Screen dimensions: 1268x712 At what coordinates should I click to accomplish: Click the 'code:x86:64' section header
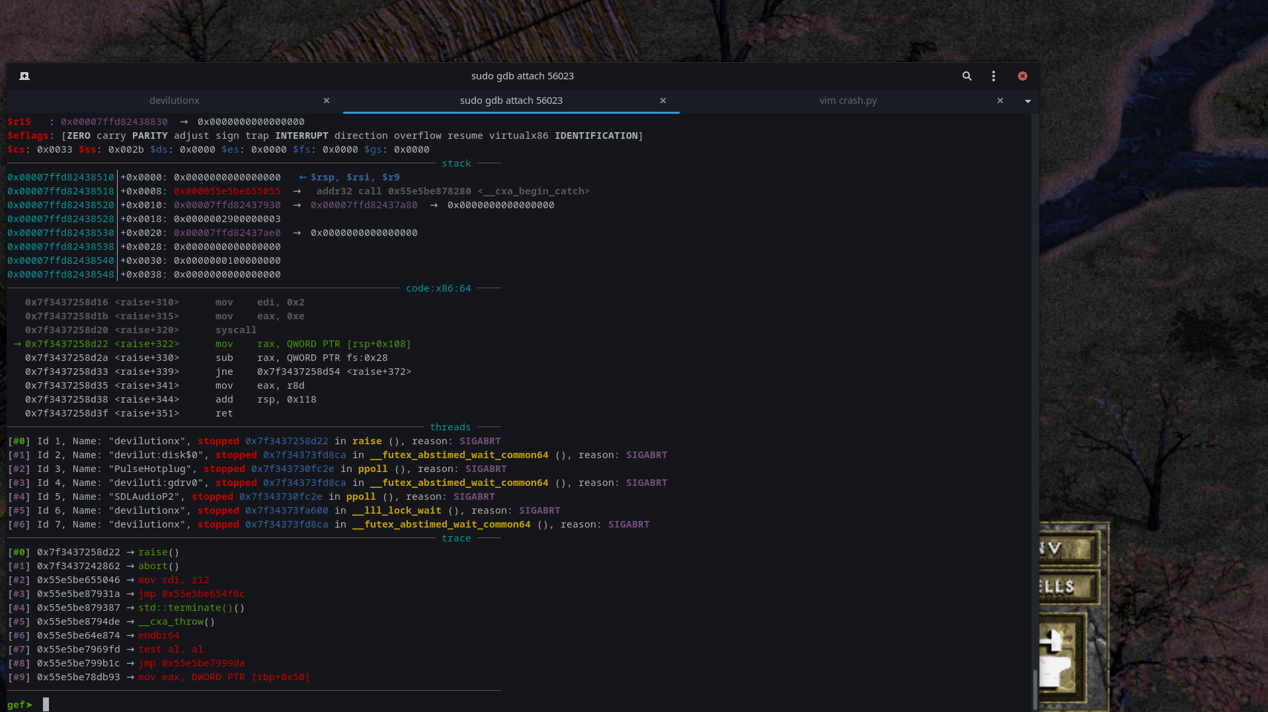click(438, 288)
